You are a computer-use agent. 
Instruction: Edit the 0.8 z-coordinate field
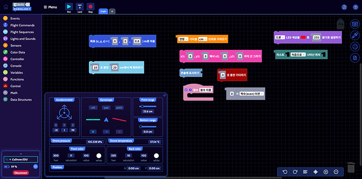pos(137,41)
